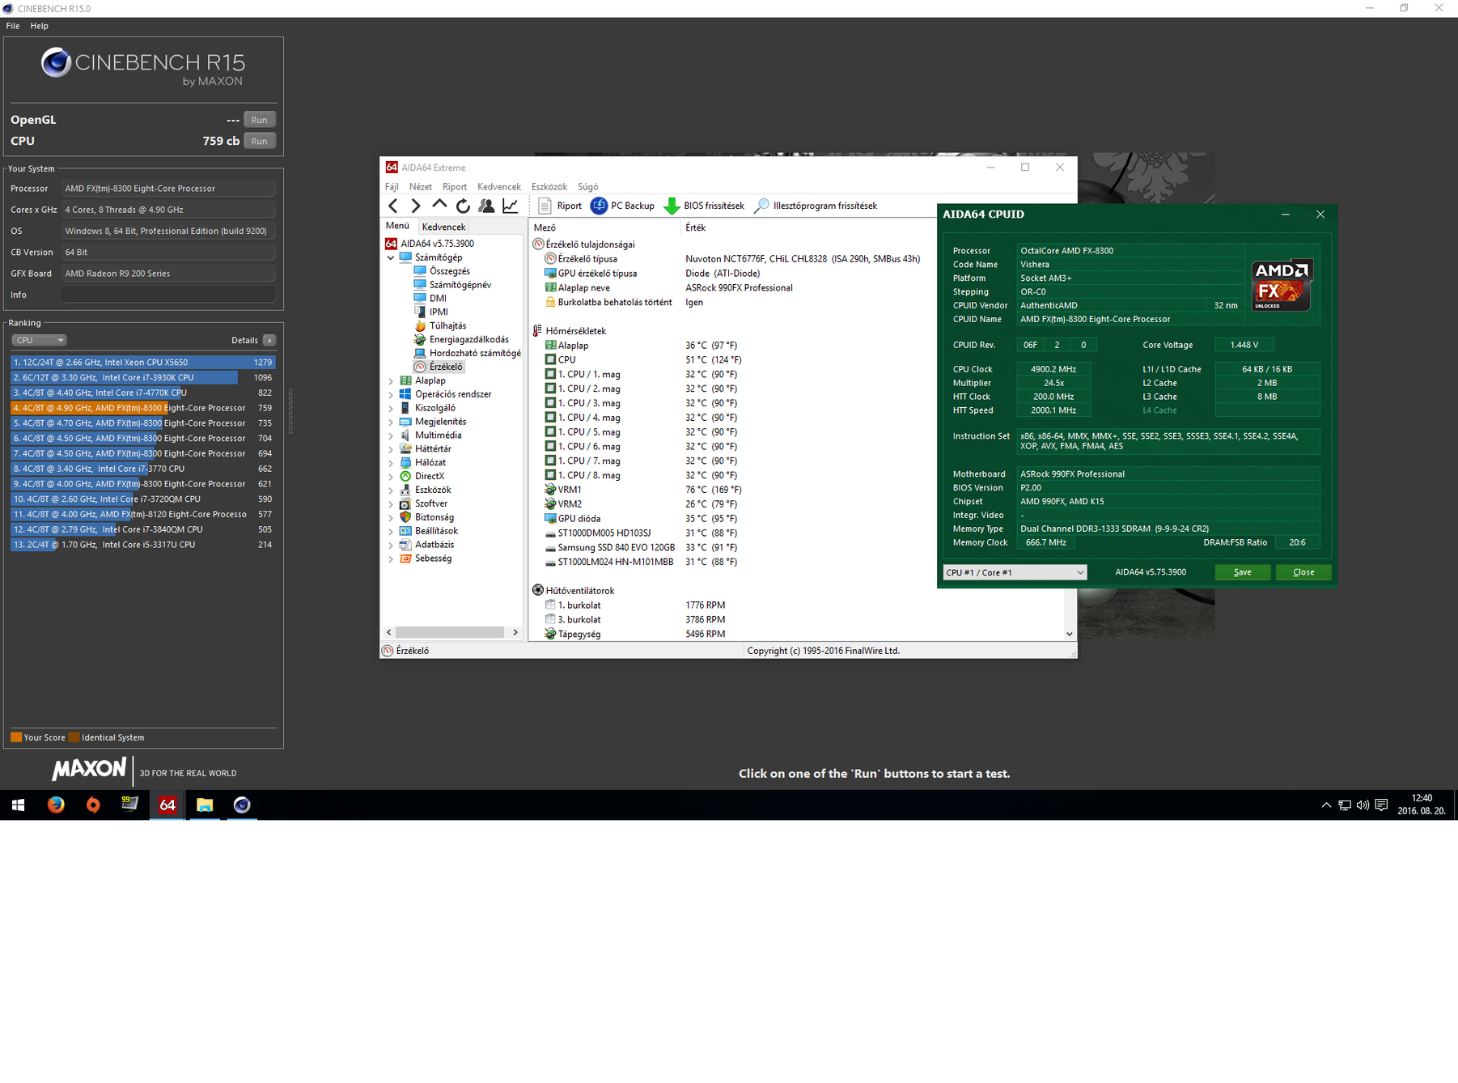Screen dimensions: 1458x1083
Task: Select the Xeon X5650 ranking entry
Action: 143,363
